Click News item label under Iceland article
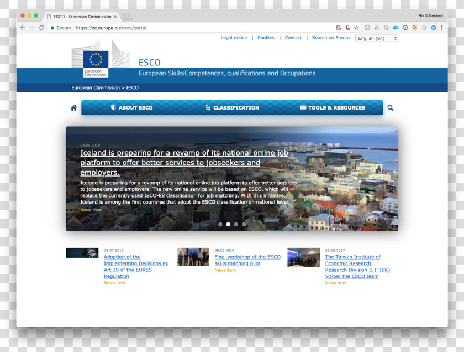 tap(91, 210)
